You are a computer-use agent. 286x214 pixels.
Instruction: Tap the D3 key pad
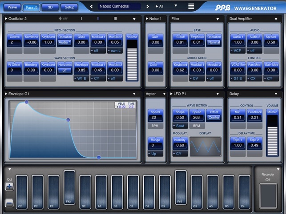click(149, 192)
